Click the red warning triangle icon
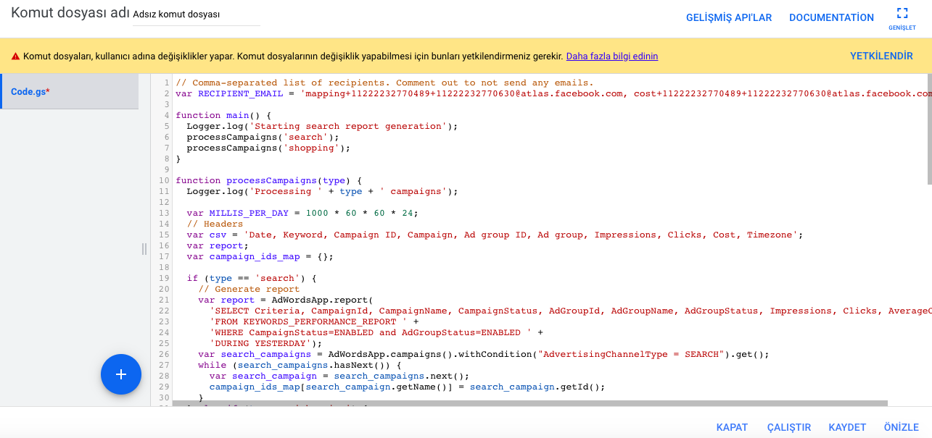932x438 pixels. (15, 56)
